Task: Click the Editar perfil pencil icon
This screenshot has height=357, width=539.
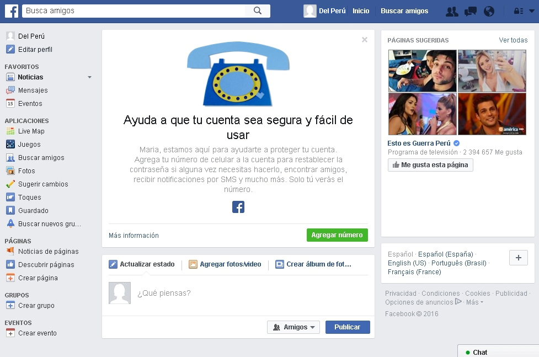Action: pos(10,49)
